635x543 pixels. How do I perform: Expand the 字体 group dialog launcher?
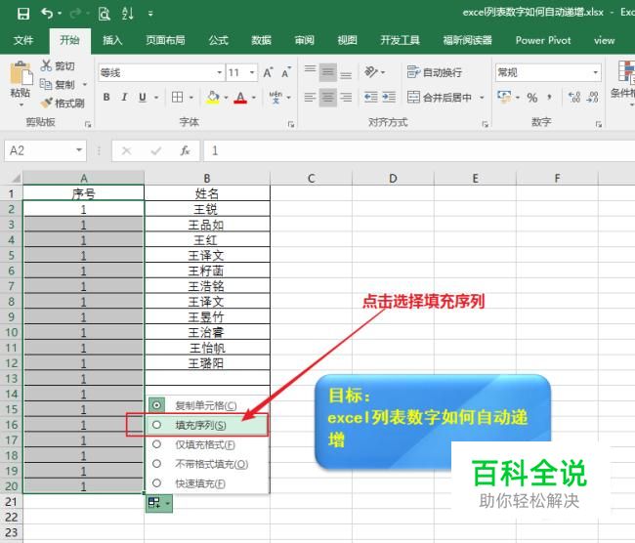(x=291, y=124)
